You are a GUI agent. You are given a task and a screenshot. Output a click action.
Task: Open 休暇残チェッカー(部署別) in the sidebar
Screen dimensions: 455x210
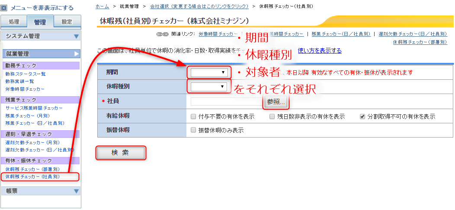[x=32, y=169]
